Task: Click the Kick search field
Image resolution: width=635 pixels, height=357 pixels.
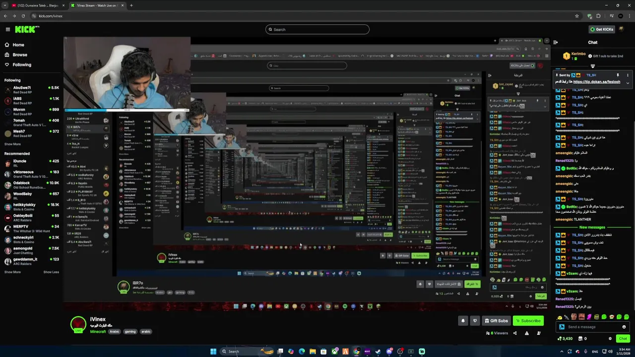Action: [317, 29]
